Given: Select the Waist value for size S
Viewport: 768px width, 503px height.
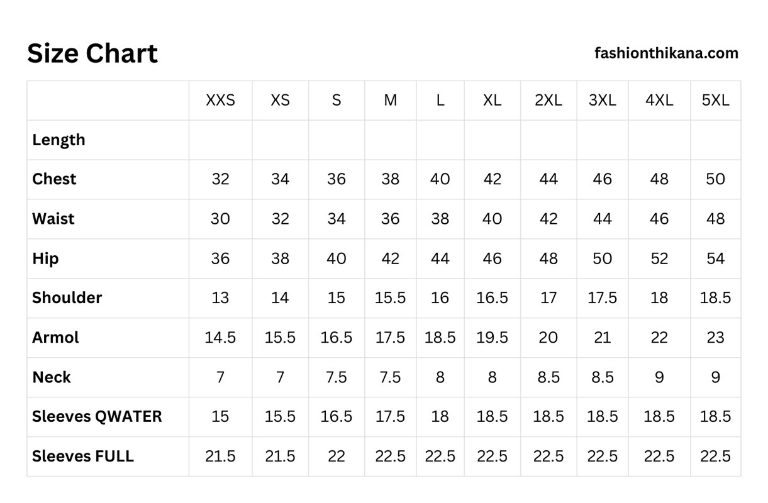Looking at the screenshot, I should click(x=337, y=219).
